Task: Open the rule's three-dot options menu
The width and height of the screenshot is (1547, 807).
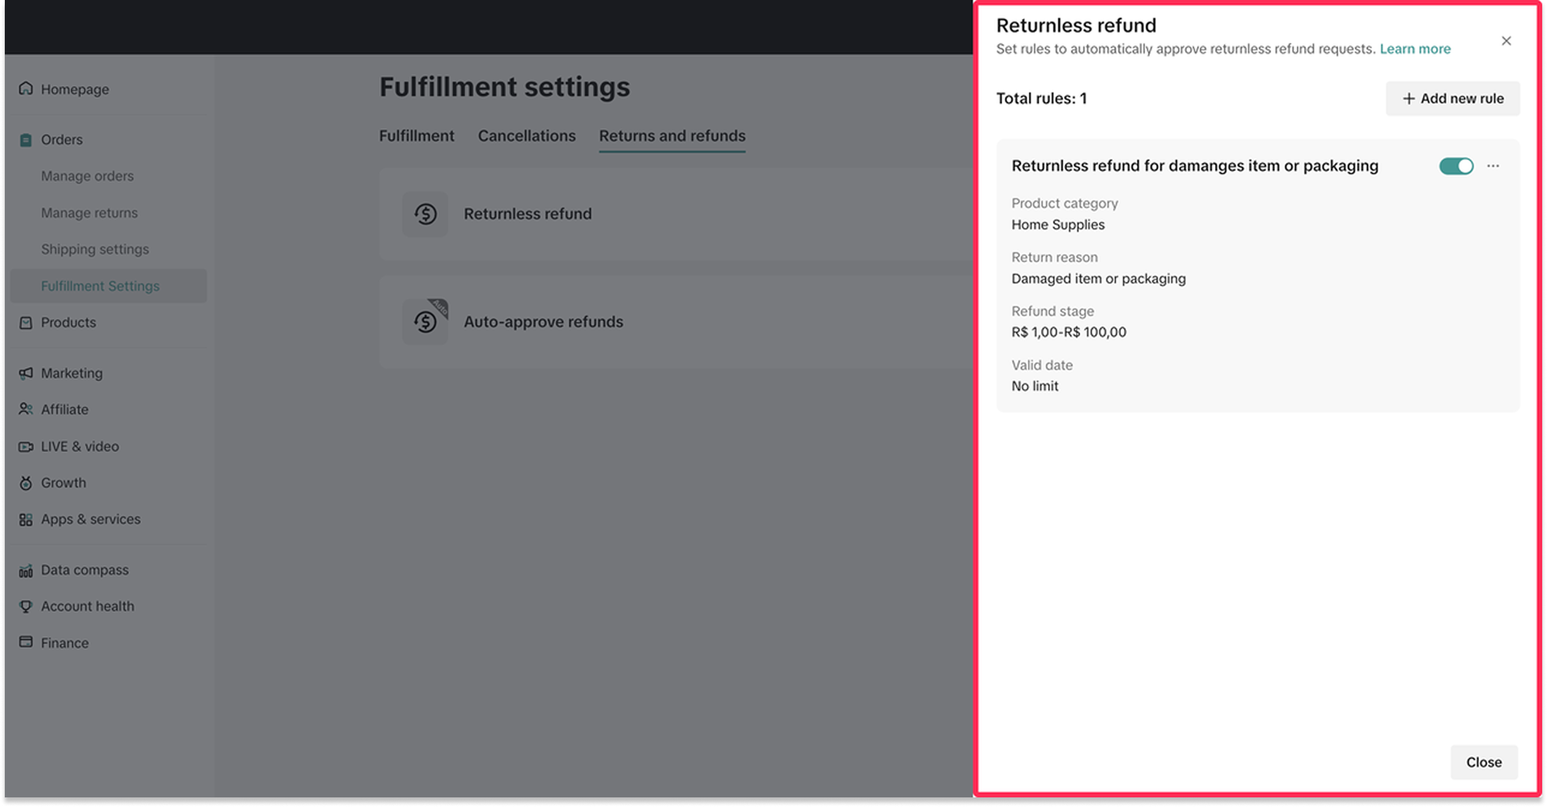Action: 1493,166
